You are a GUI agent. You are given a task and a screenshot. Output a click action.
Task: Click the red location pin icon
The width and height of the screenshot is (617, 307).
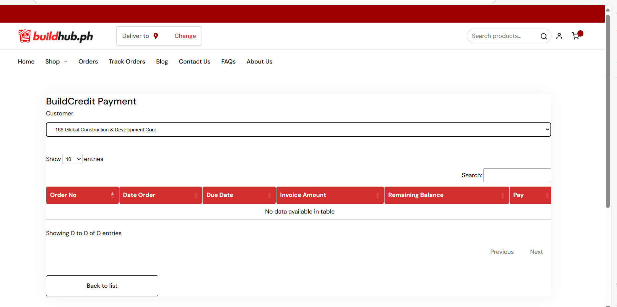[x=156, y=36]
